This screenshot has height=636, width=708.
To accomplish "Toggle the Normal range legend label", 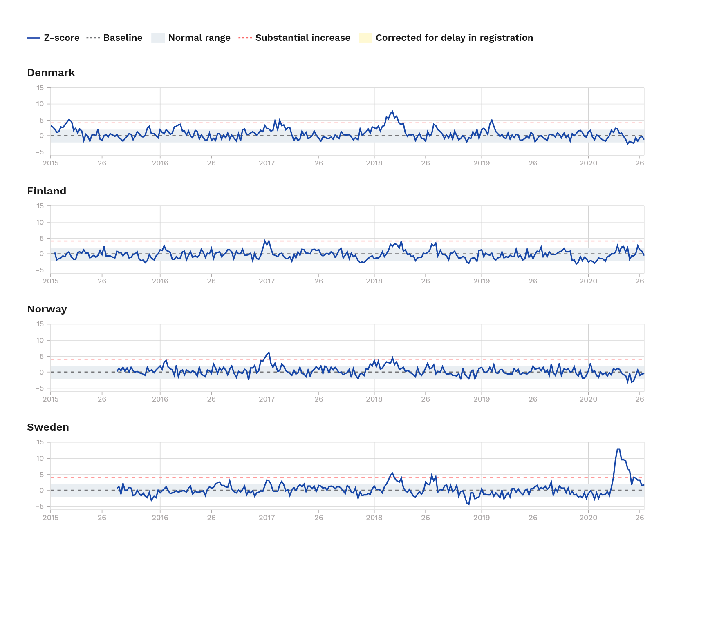I will coord(199,38).
